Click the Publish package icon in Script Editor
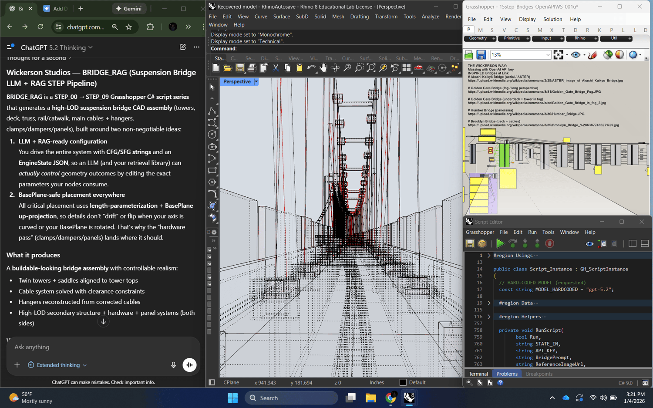Screen dimensions: 653x408 coord(482,244)
